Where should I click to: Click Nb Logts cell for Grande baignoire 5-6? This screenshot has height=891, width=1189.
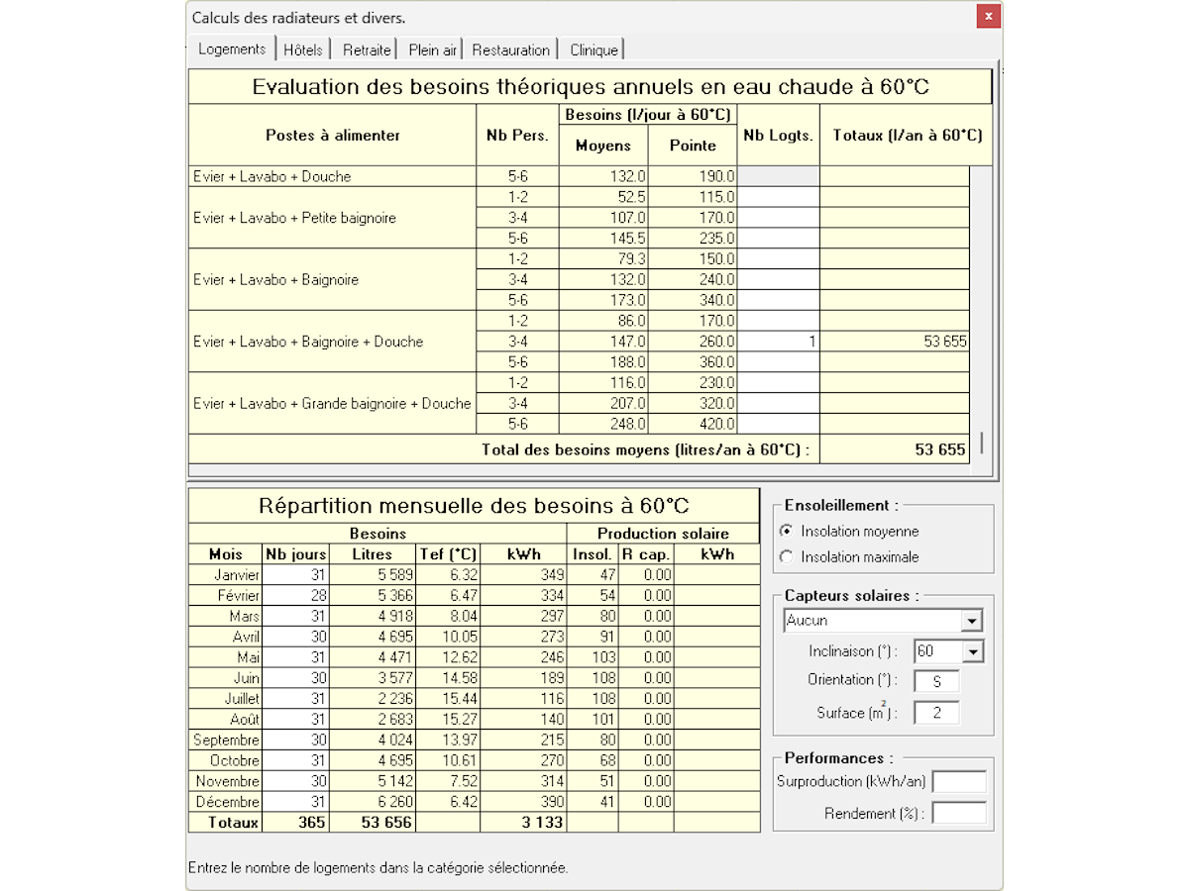[x=779, y=424]
